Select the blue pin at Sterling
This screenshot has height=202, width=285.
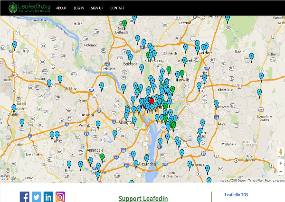(15, 45)
